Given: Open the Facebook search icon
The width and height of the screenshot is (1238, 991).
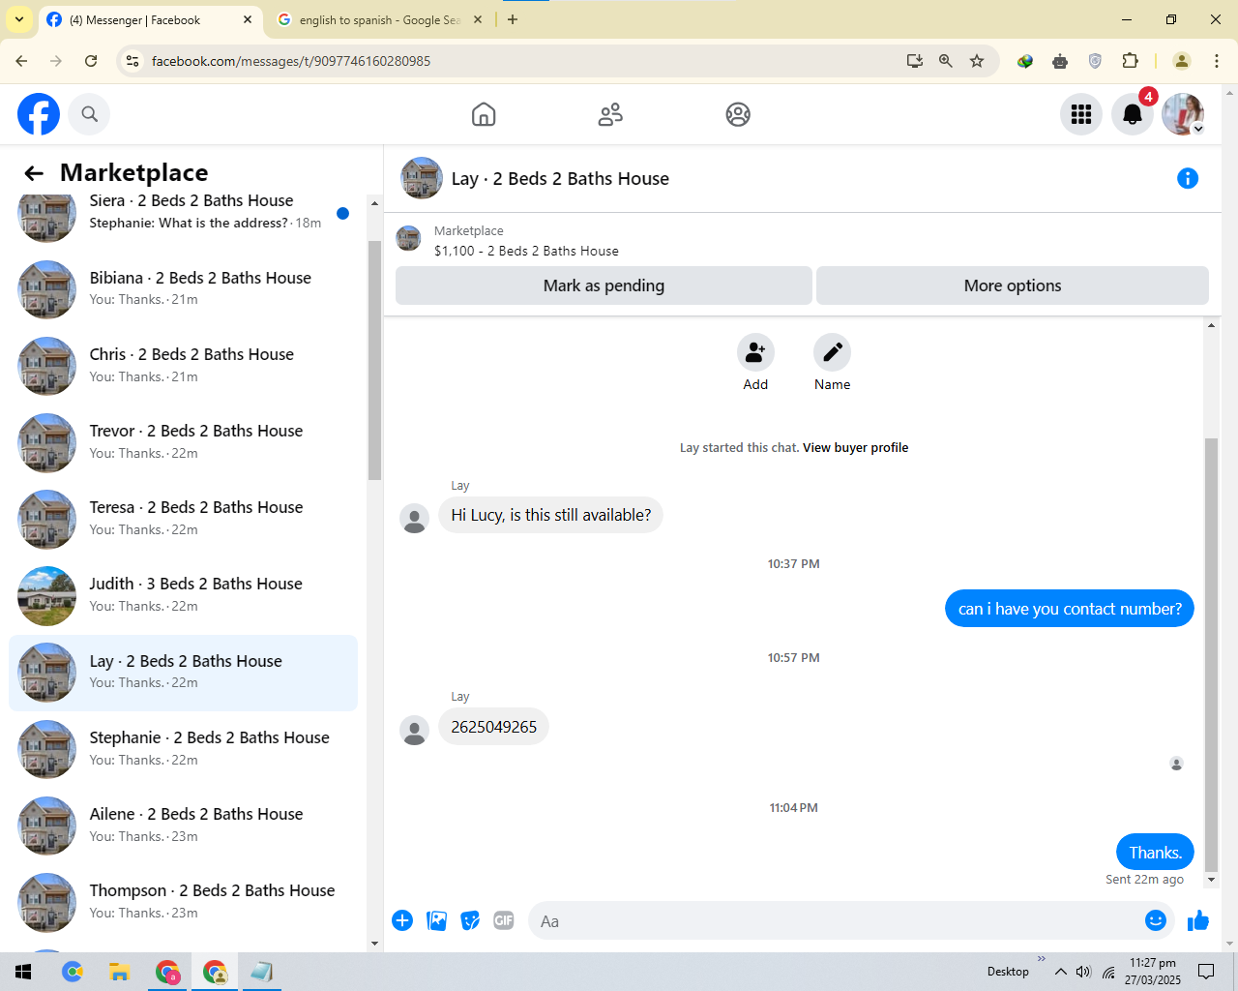Looking at the screenshot, I should (x=90, y=114).
